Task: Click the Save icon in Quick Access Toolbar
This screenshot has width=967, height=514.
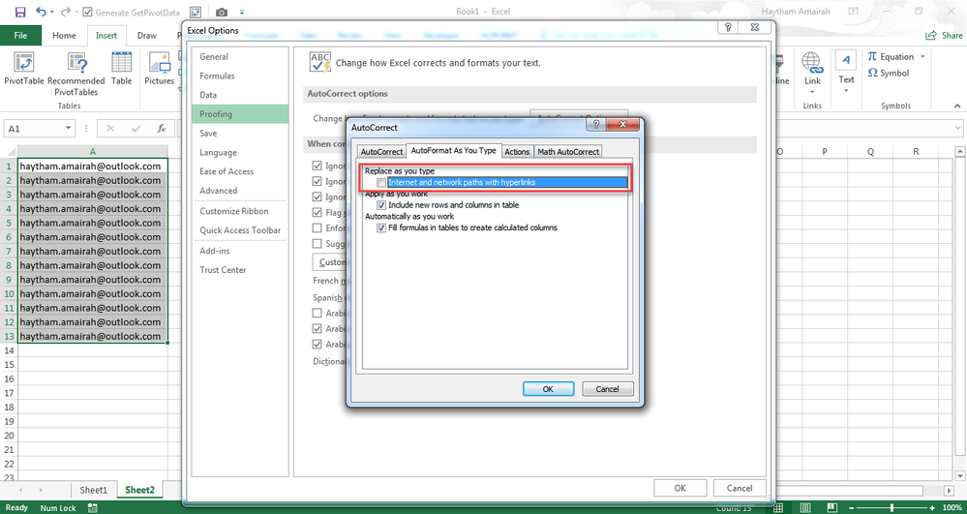Action: [x=19, y=12]
